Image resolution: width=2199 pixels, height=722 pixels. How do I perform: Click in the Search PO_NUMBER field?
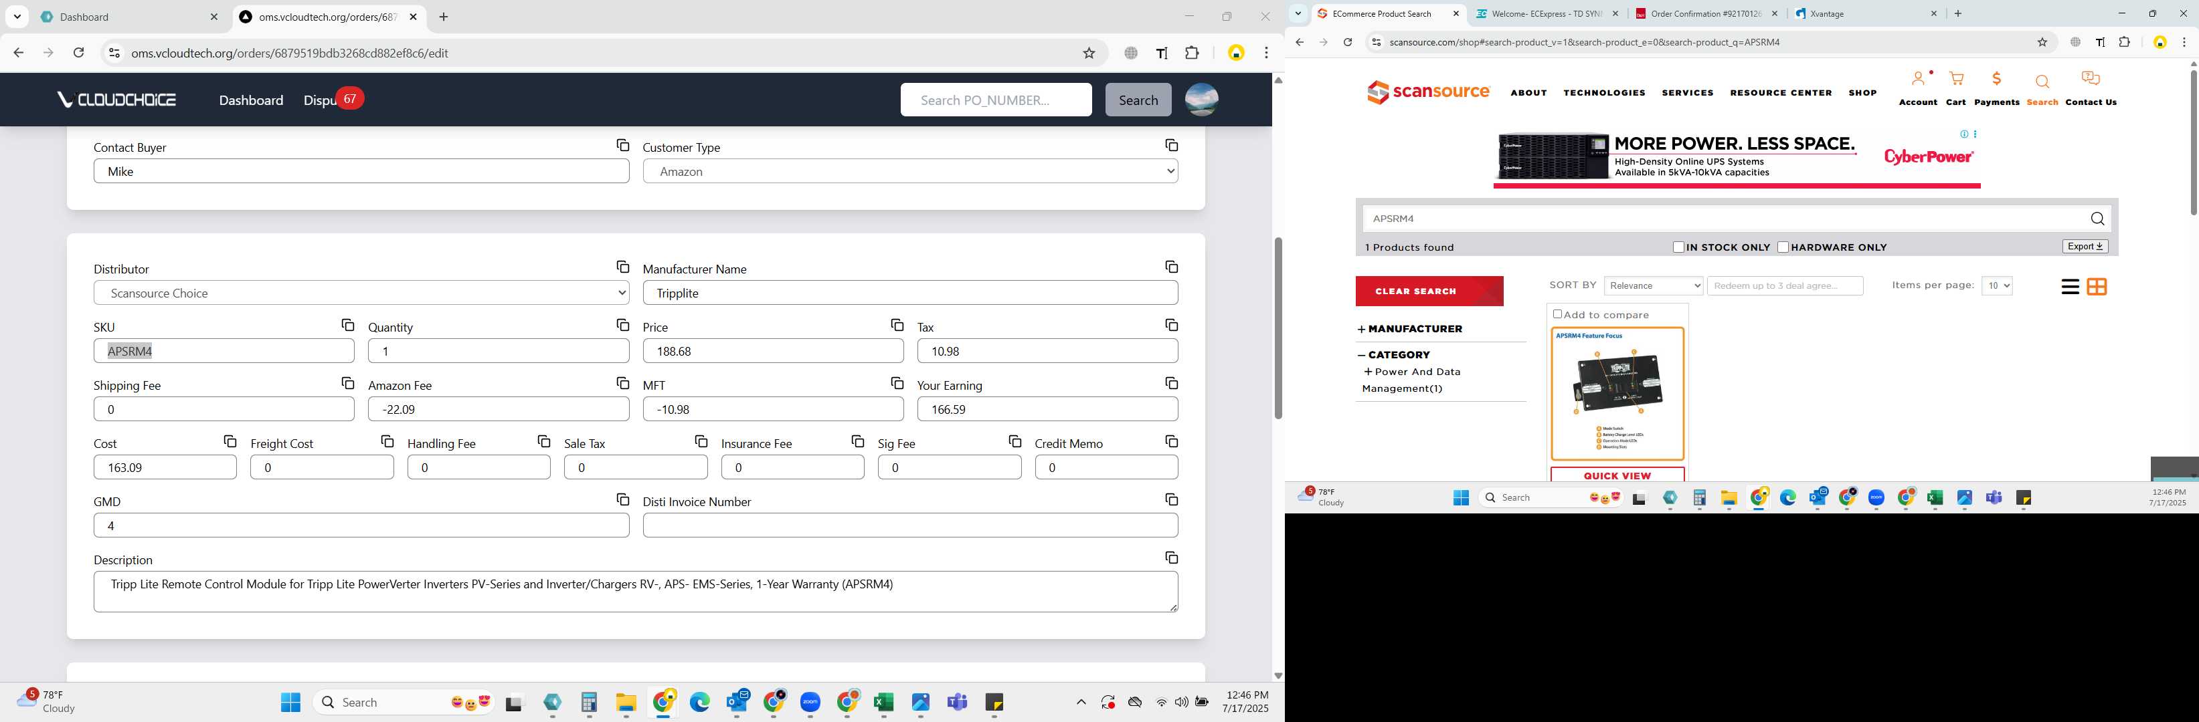pyautogui.click(x=995, y=100)
